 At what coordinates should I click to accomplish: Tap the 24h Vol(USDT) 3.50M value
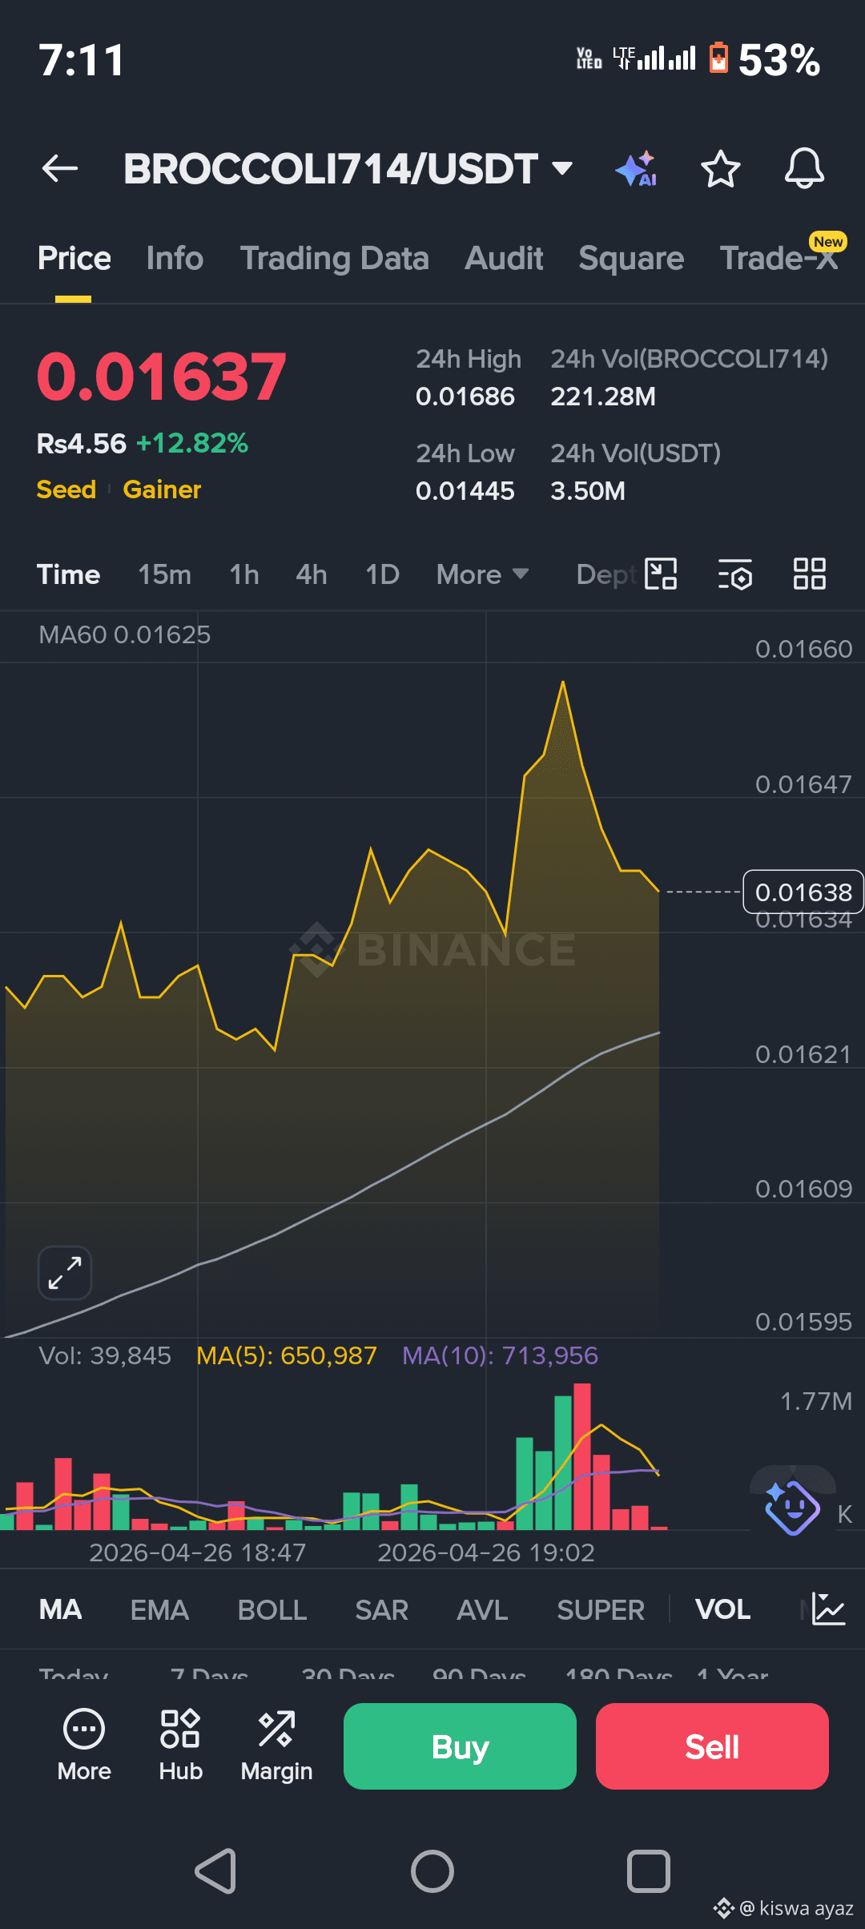[x=588, y=491]
